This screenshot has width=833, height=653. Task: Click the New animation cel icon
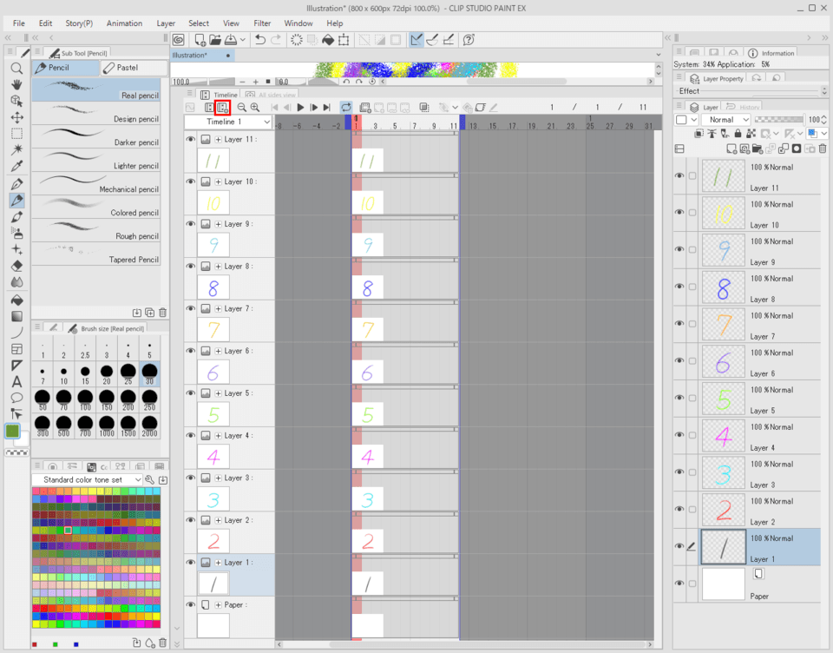coord(223,107)
